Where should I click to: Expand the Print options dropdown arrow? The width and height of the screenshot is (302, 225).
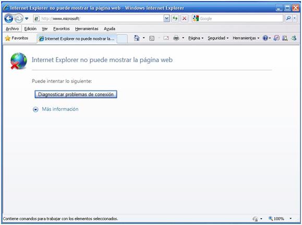point(183,38)
